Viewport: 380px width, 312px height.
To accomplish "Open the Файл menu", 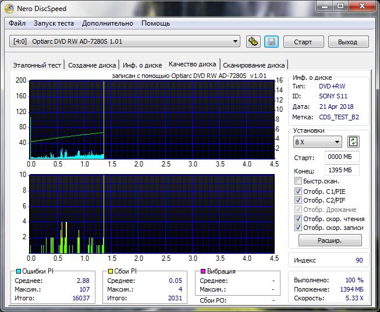I will coord(17,23).
